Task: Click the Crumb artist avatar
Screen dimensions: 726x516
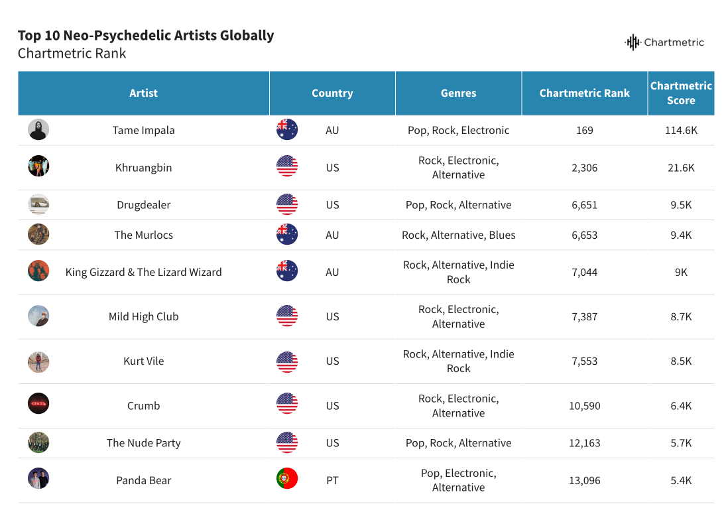Action: click(38, 404)
